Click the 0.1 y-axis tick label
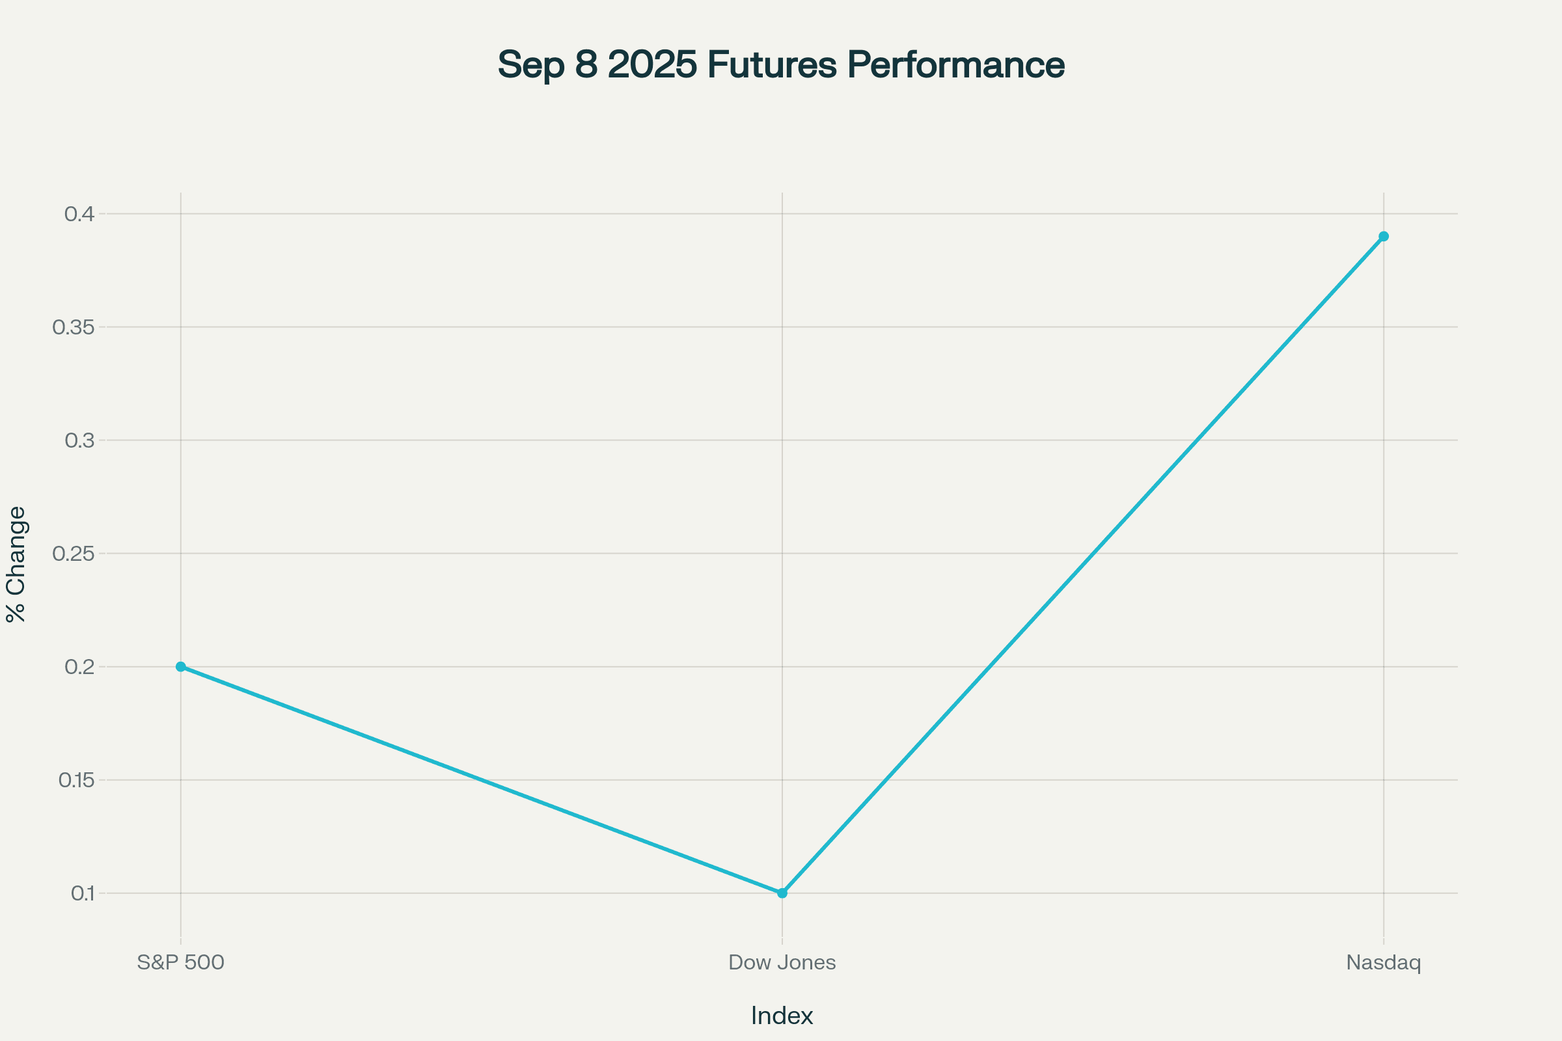 pos(82,893)
